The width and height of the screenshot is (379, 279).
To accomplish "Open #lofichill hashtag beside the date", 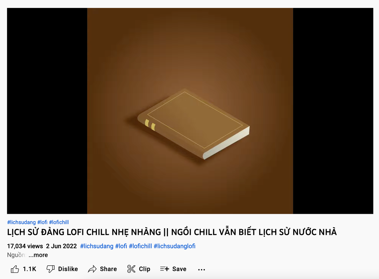I will click(x=140, y=246).
